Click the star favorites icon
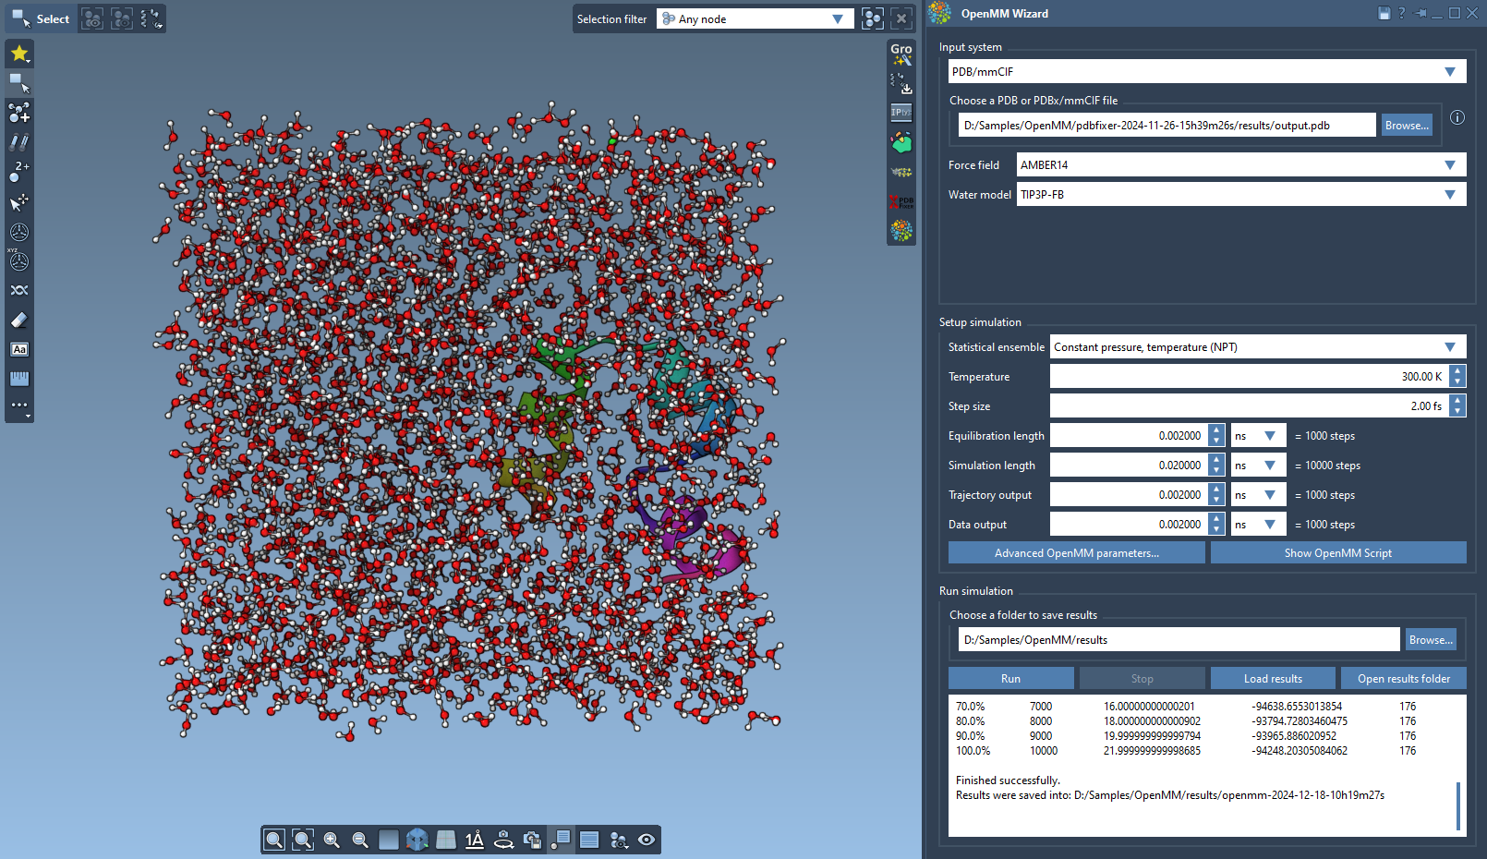The height and width of the screenshot is (859, 1487). click(x=18, y=54)
